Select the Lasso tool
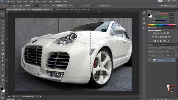Viewport: 178px width, 100px height. pyautogui.click(x=3, y=21)
